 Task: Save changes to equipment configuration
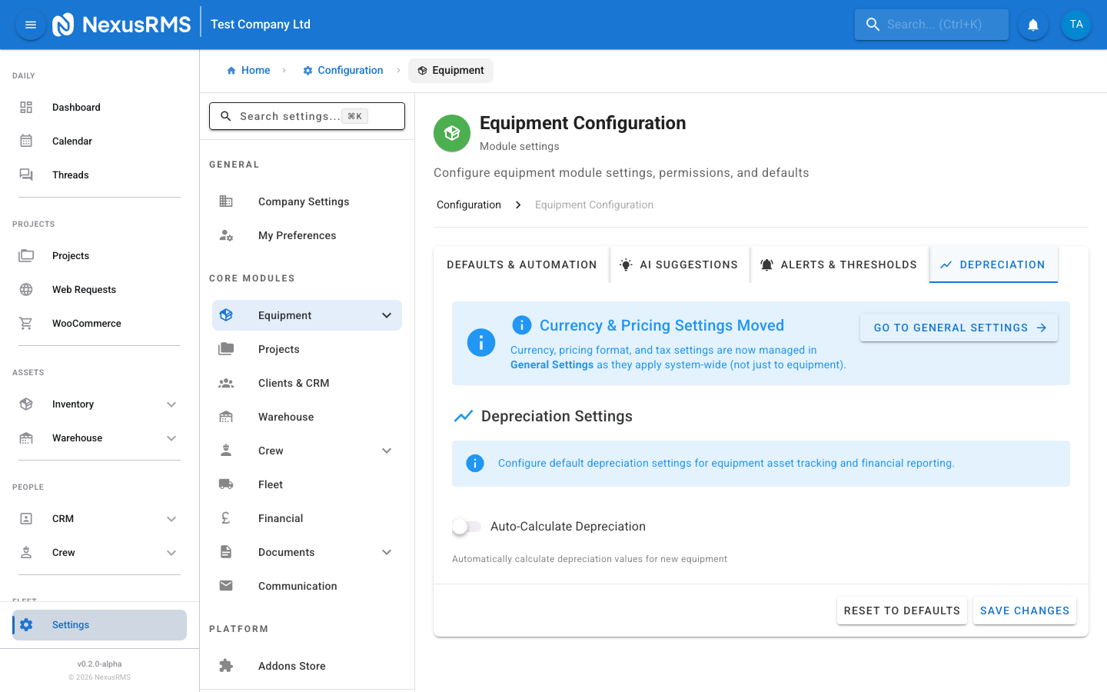click(x=1025, y=610)
